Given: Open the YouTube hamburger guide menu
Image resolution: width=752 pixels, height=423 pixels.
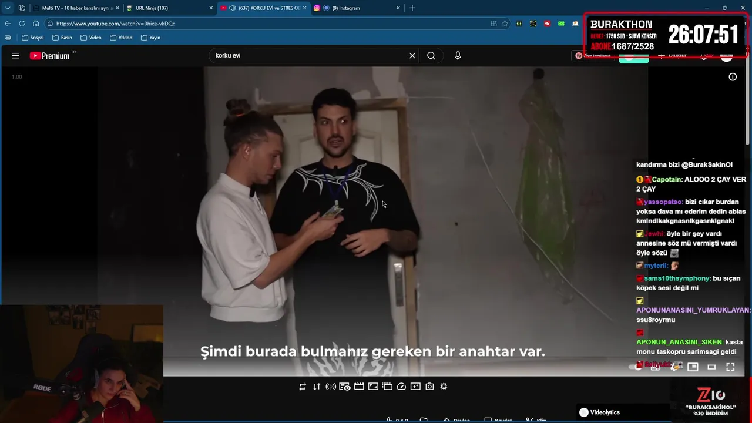Looking at the screenshot, I should [x=16, y=56].
